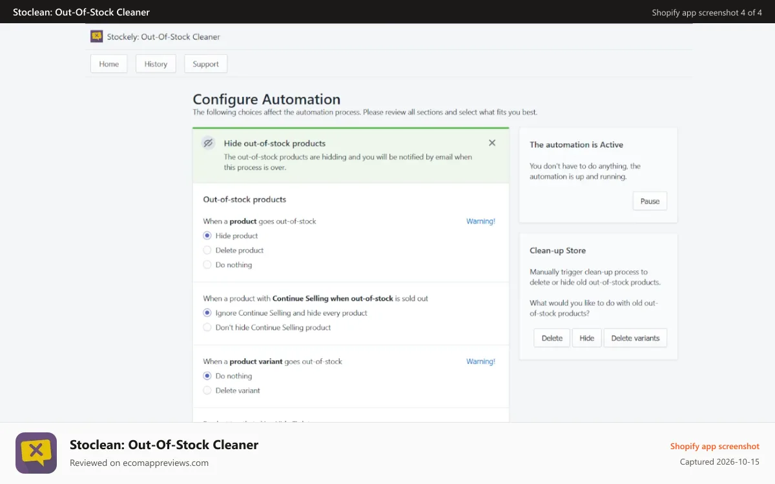Screen dimensions: 775x484
Task: Open the Warning link beside product goes out-of-stock
Action: 480,221
